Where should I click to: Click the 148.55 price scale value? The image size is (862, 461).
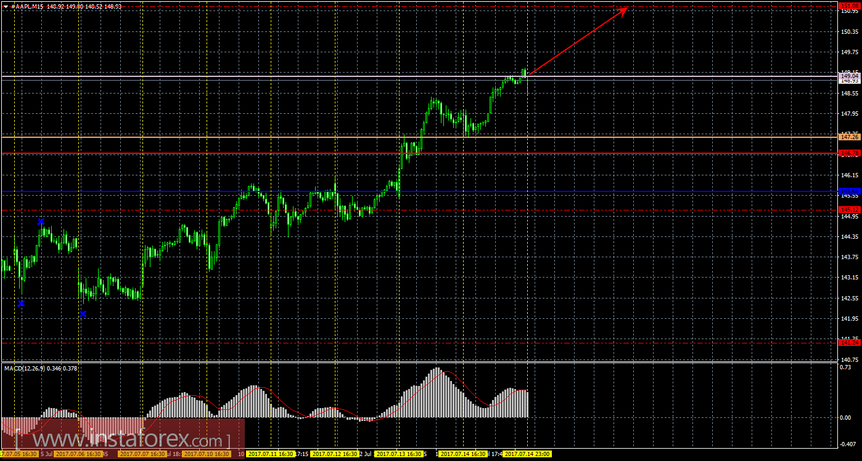pos(849,94)
